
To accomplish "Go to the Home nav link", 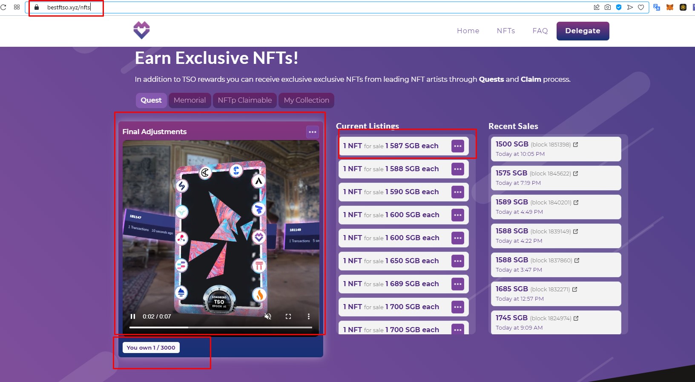I will click(x=468, y=31).
